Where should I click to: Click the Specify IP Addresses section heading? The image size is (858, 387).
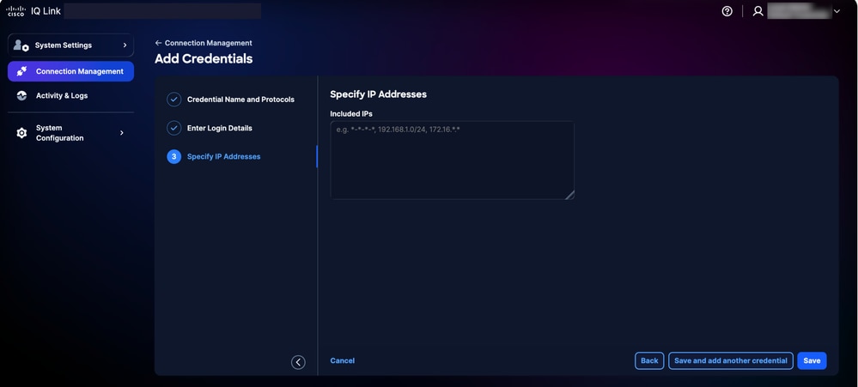tap(378, 94)
